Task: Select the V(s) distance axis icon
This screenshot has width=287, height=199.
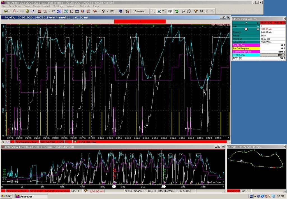Action: (x=164, y=11)
